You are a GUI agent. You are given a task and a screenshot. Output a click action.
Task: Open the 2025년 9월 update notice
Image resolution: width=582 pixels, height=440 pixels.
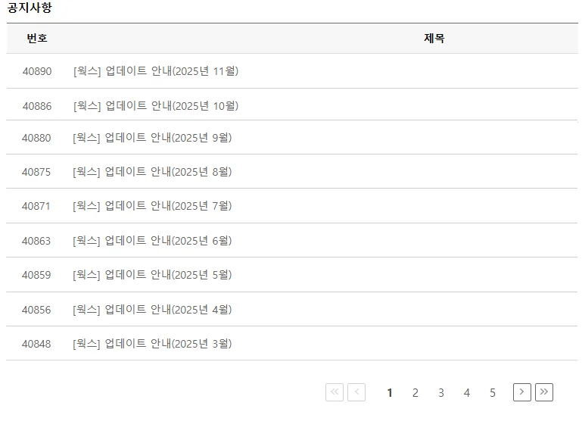[152, 138]
